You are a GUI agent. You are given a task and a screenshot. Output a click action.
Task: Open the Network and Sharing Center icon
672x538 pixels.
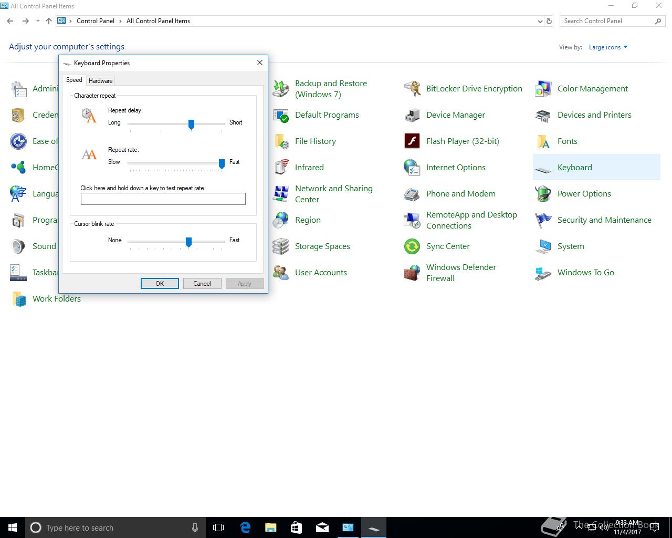click(281, 194)
